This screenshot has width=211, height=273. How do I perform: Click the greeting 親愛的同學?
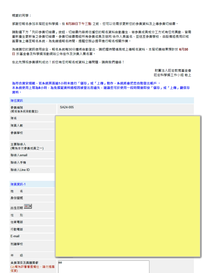(x=22, y=16)
